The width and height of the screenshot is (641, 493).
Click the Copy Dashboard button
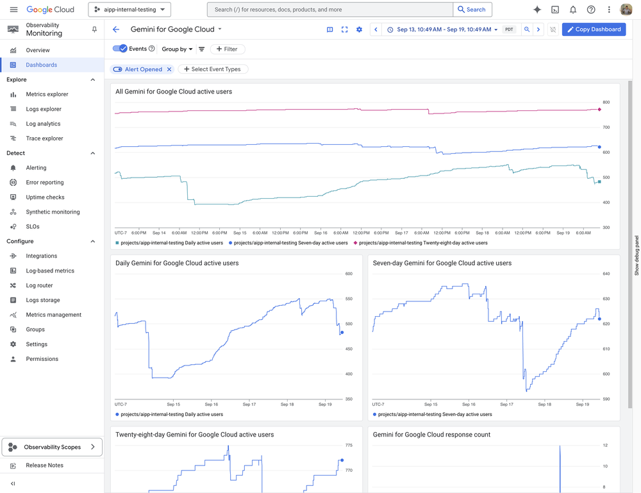[x=594, y=29]
